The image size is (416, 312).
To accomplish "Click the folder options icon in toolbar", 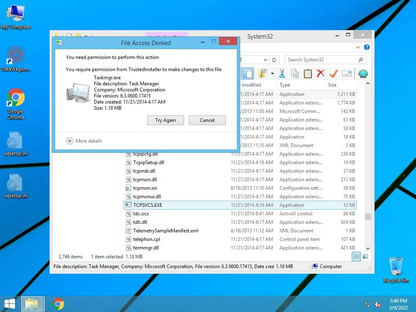I will coord(263,74).
